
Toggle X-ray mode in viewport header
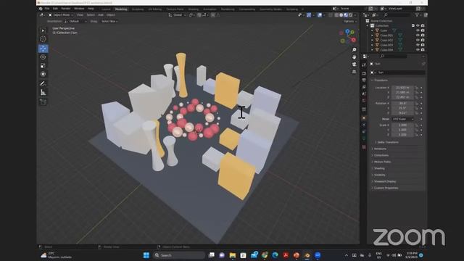coord(331,14)
